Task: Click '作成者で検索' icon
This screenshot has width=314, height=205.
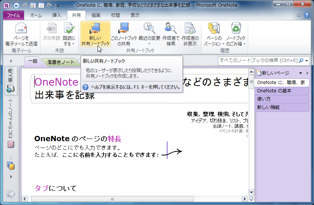Action: coord(171,28)
